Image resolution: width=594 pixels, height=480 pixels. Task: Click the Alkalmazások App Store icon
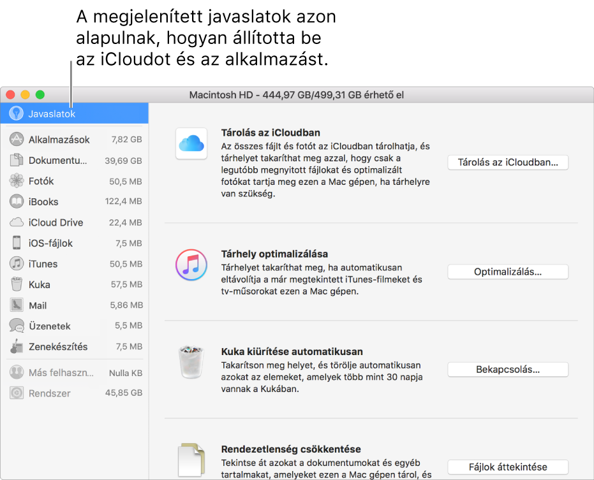click(x=17, y=140)
